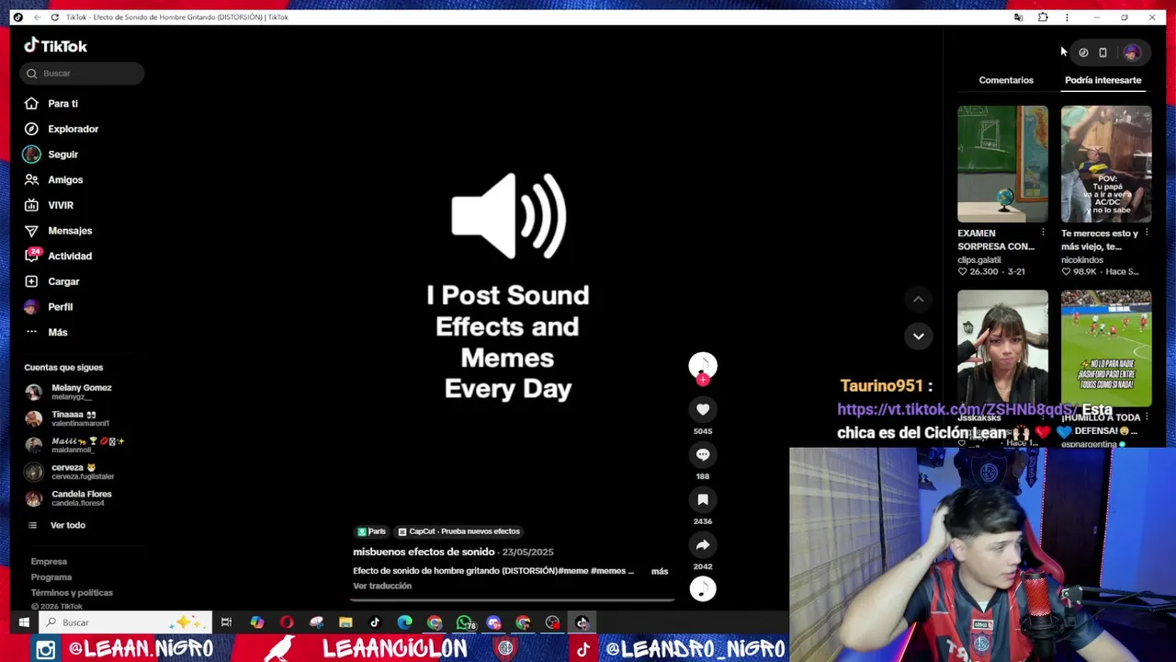Open the Empresa footer link
This screenshot has width=1176, height=662.
tap(49, 562)
